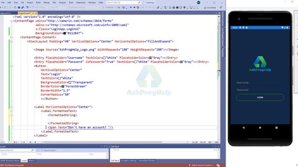This screenshot has width=298, height=167.
Task: Open the File menu
Action: pyautogui.click(x=3, y=2)
